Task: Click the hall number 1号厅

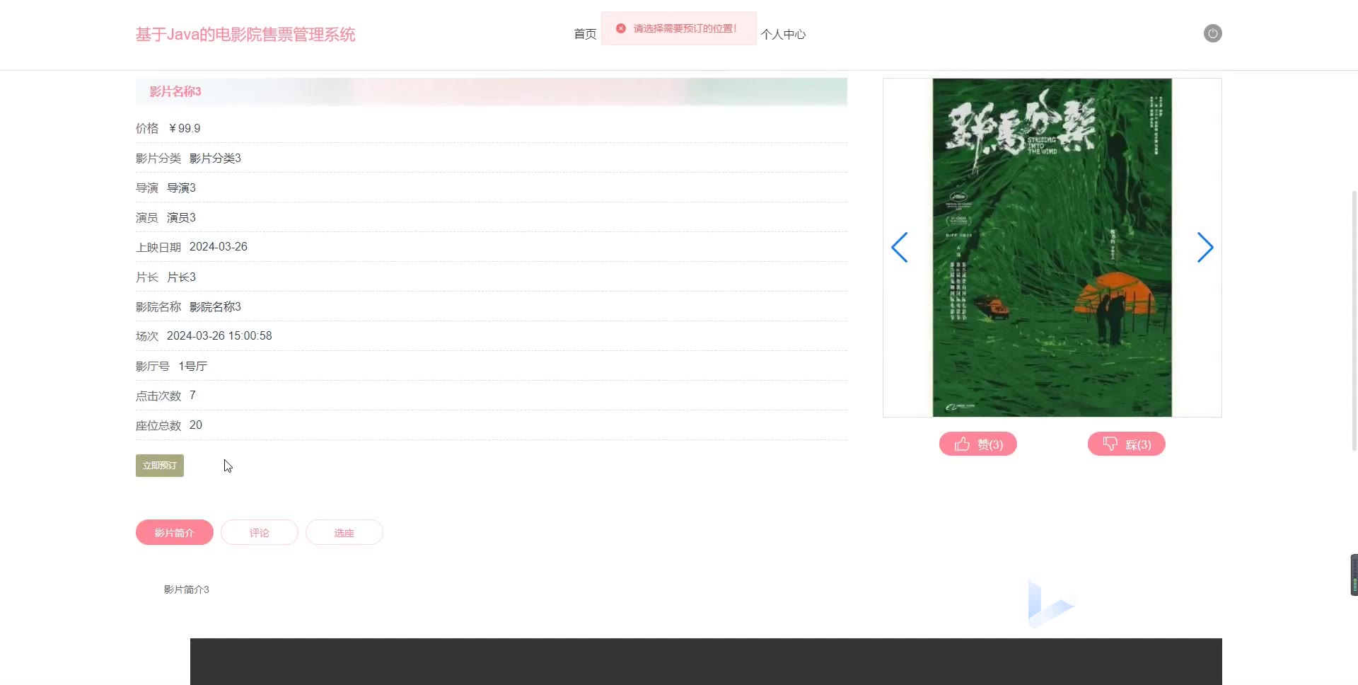Action: click(193, 366)
